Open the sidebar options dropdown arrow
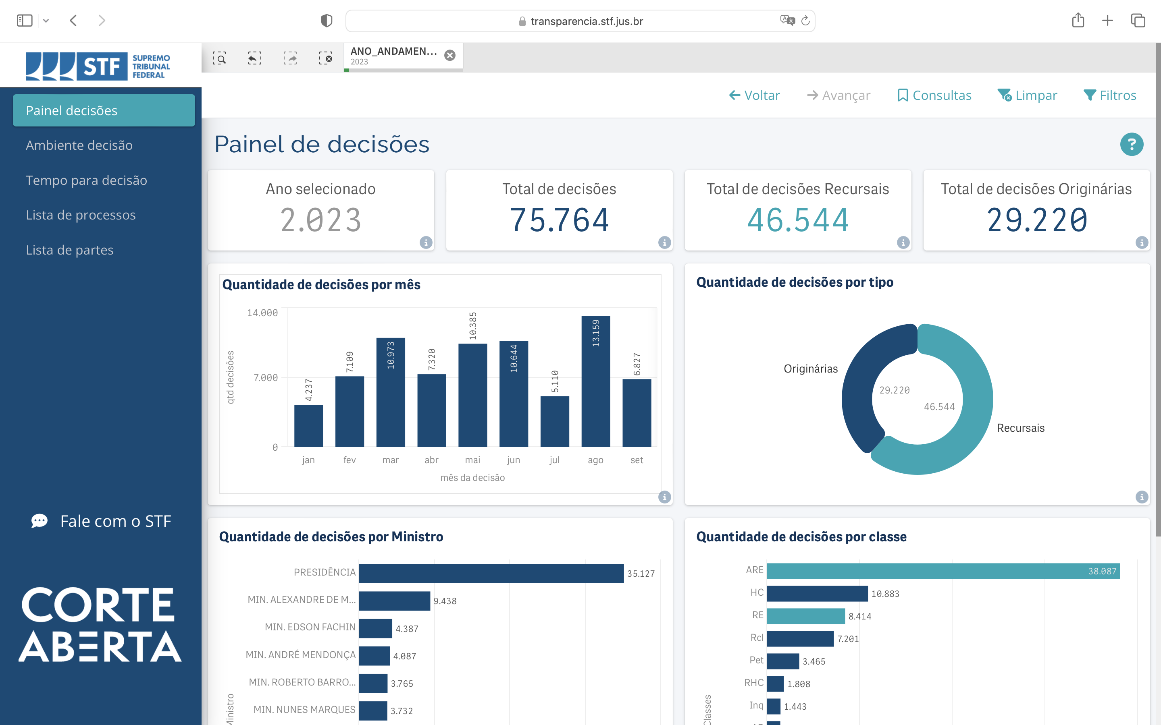1161x725 pixels. click(46, 21)
